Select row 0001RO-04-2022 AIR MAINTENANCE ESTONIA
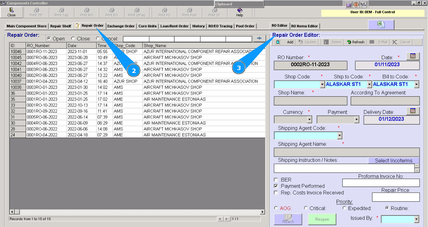428x227 pixels. 137,135
